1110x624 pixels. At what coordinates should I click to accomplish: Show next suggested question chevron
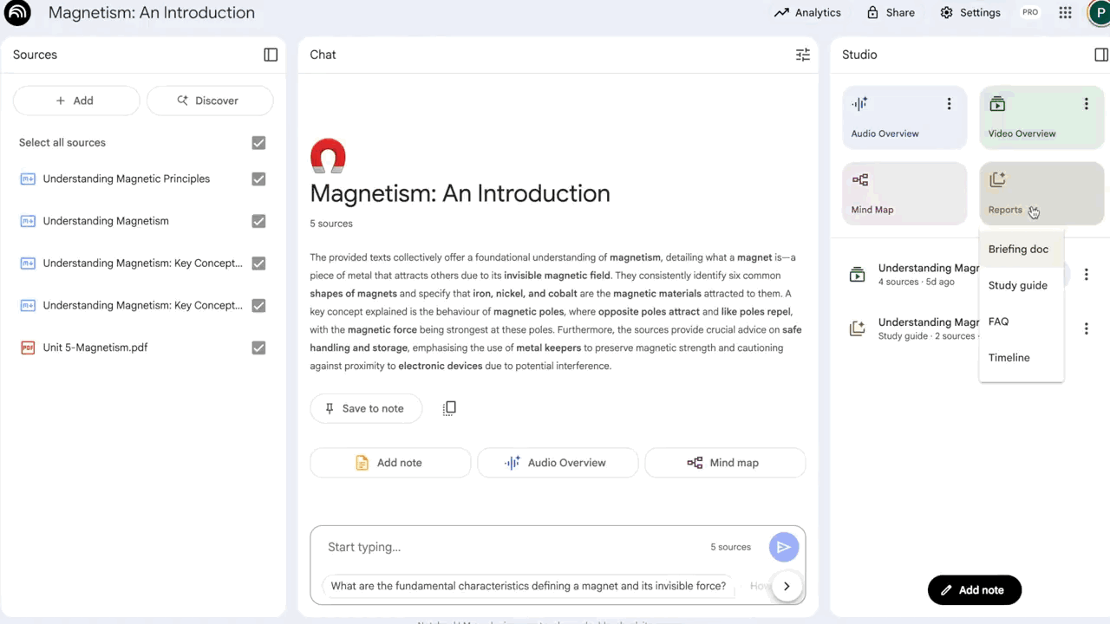click(x=787, y=586)
